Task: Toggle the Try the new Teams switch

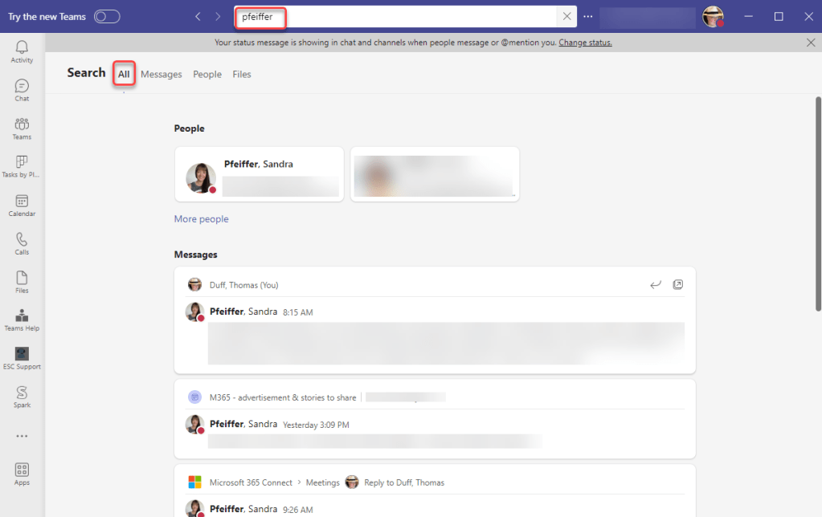Action: (107, 17)
